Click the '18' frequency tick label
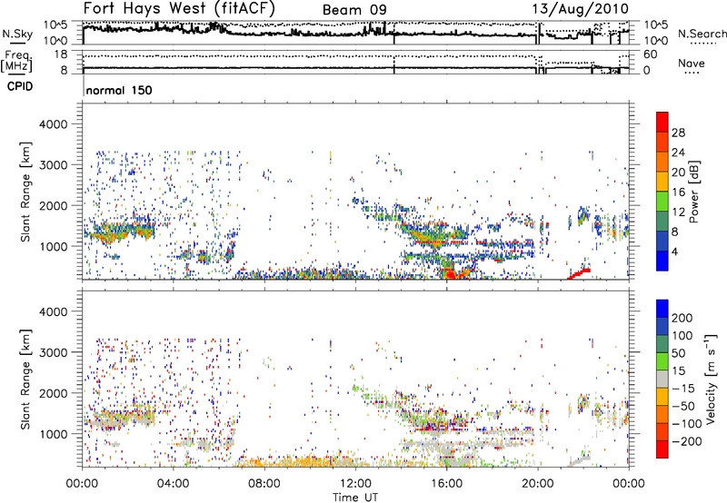 click(61, 54)
